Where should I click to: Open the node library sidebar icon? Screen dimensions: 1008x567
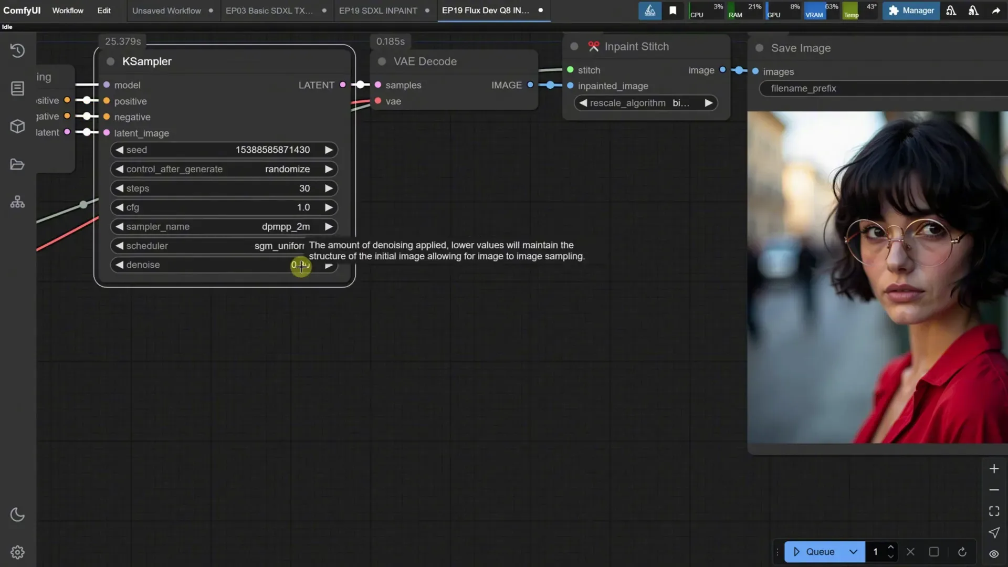point(17,88)
